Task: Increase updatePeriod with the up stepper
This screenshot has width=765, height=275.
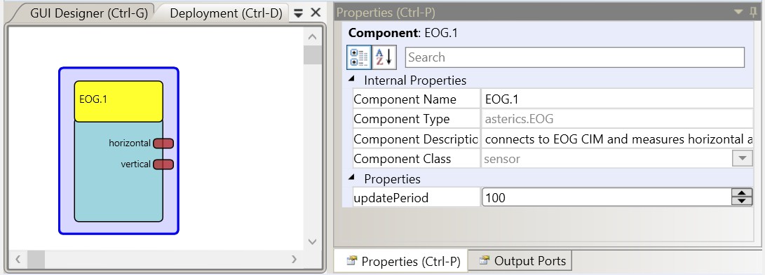Action: [x=742, y=193]
